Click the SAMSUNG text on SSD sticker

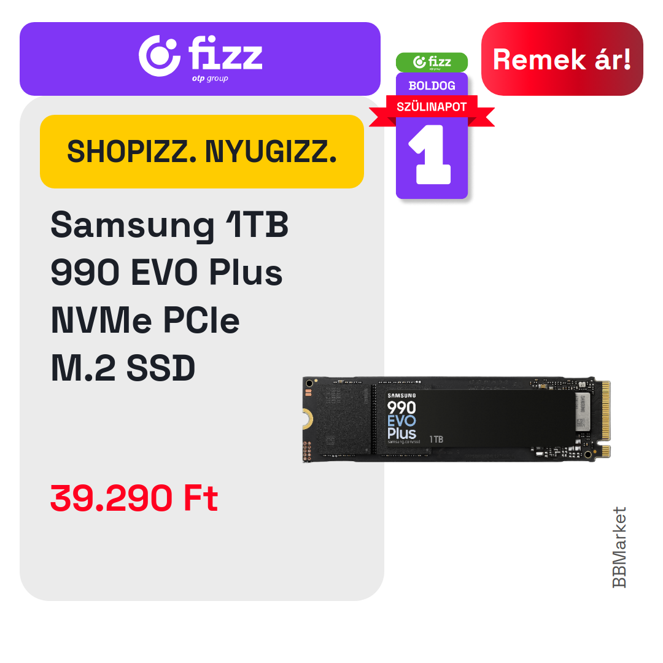tap(401, 395)
